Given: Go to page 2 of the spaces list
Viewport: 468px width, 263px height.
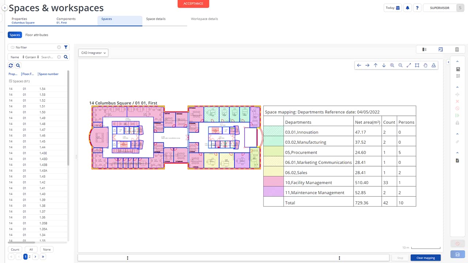Looking at the screenshot, I should (x=30, y=256).
